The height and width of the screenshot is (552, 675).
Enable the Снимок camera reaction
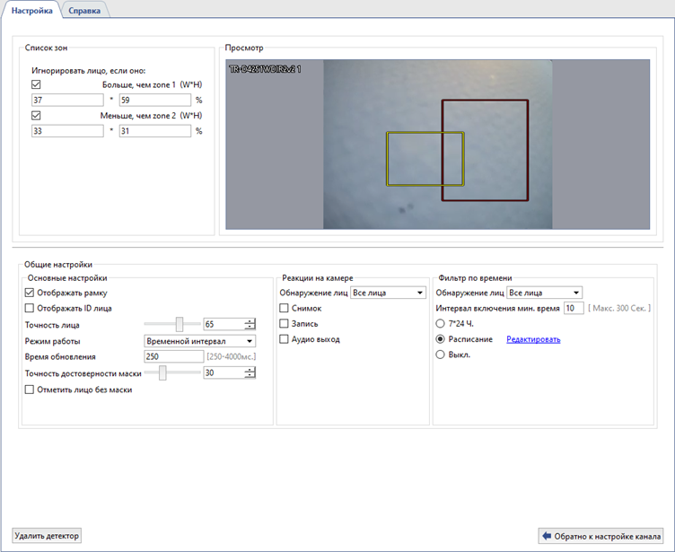pyautogui.click(x=285, y=309)
